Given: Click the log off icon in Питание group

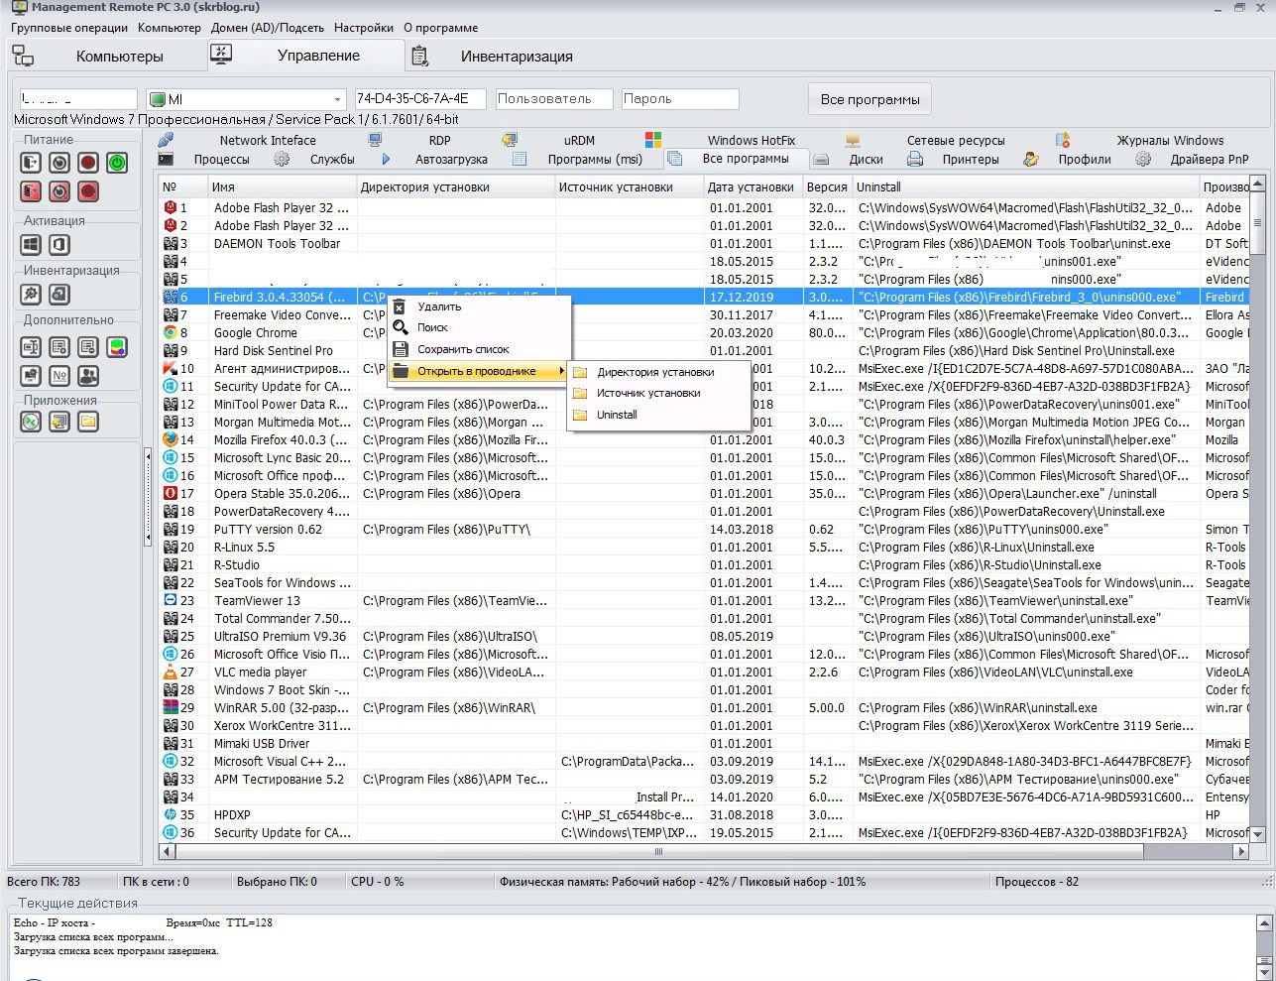Looking at the screenshot, I should coord(31,163).
